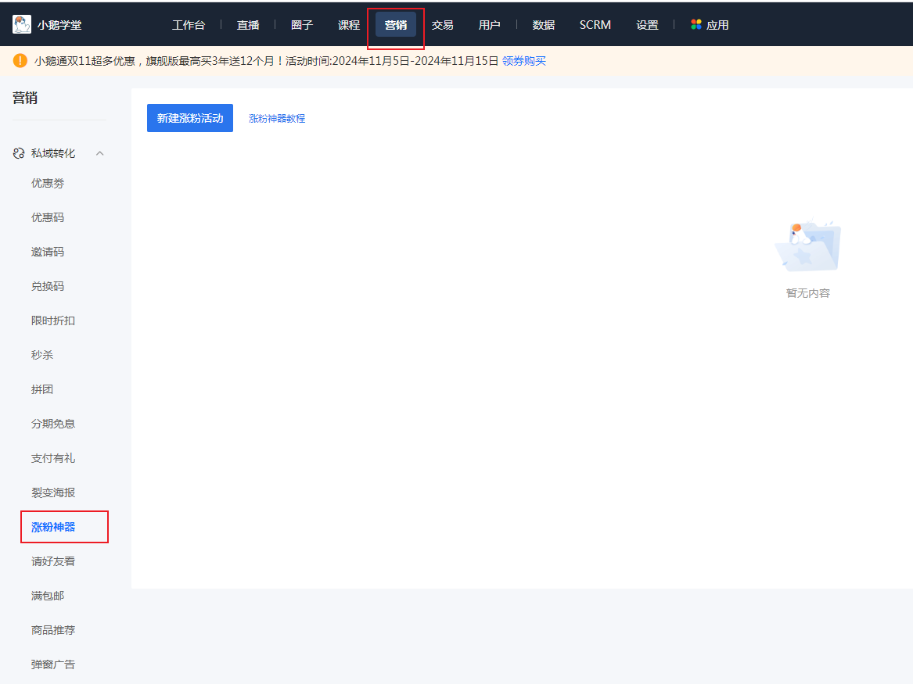This screenshot has height=684, width=913.
Task: Click the colorful 应用 apps icon
Action: tap(696, 24)
